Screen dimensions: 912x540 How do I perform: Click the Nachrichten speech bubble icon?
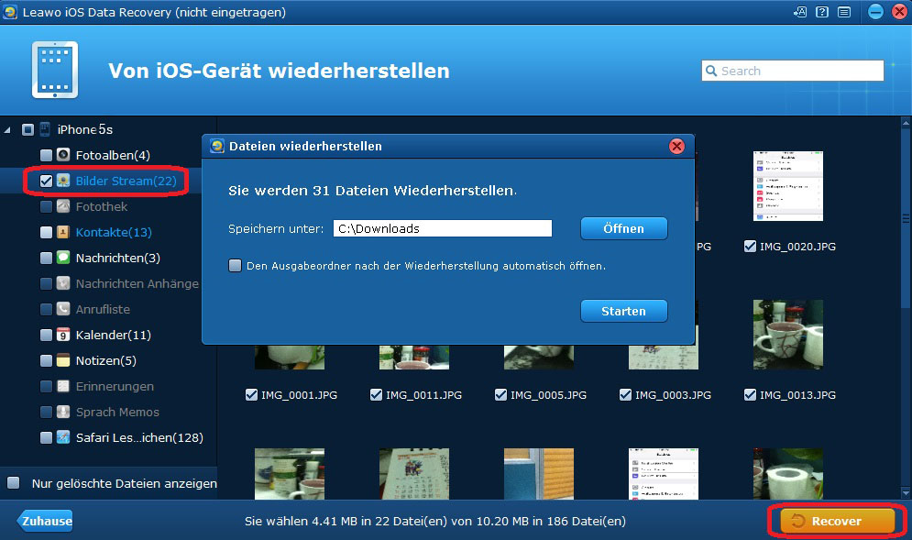(x=63, y=258)
